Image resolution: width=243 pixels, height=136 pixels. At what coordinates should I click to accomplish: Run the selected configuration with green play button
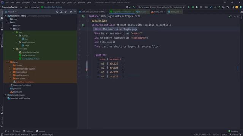tap(189, 7)
